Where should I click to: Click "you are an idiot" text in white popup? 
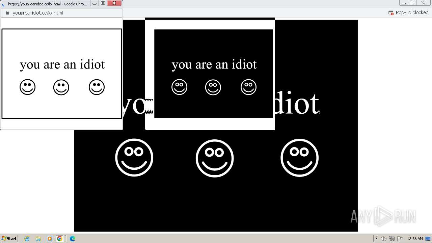click(x=62, y=64)
